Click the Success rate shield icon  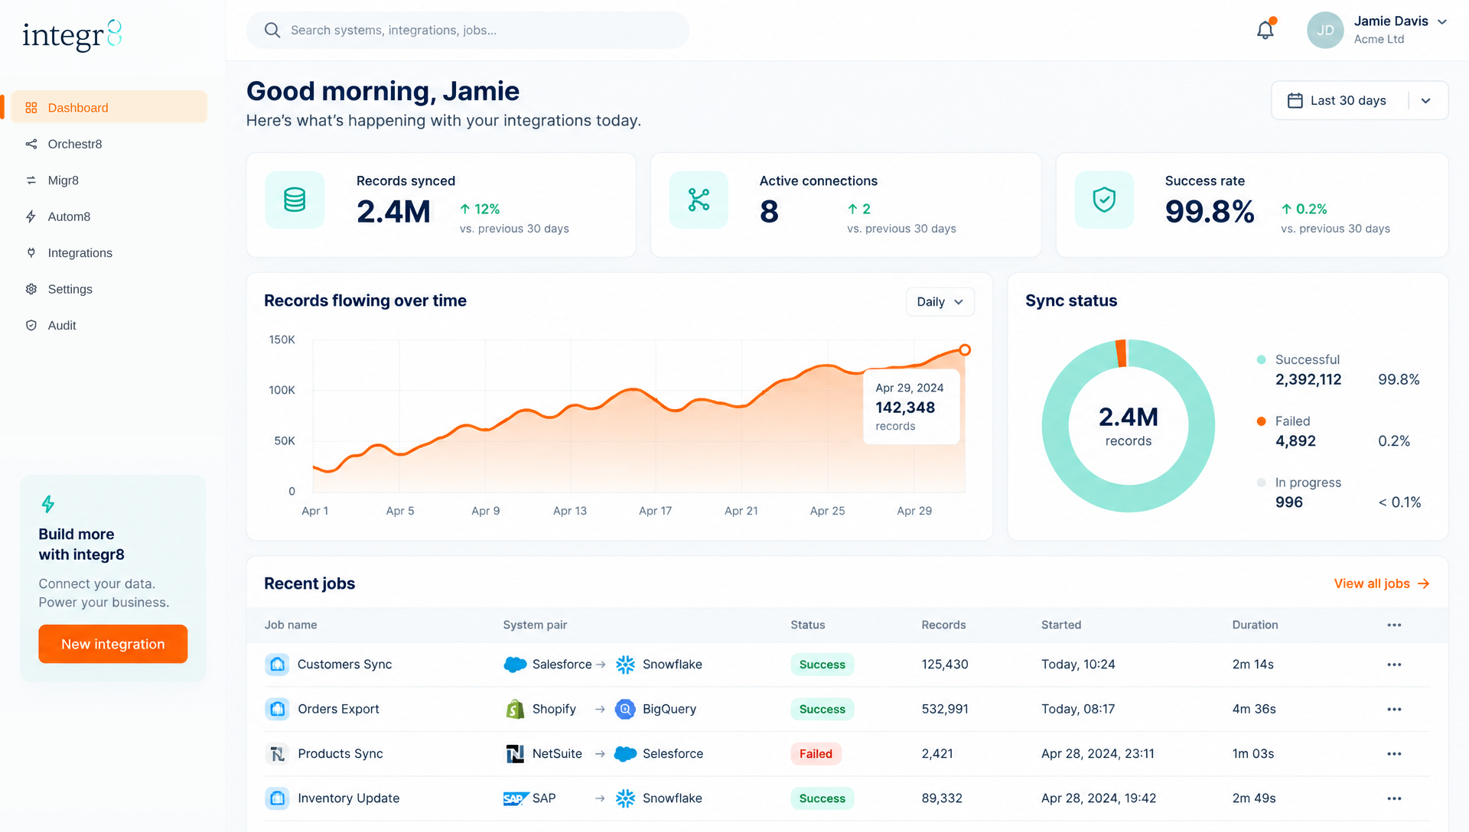tap(1104, 200)
